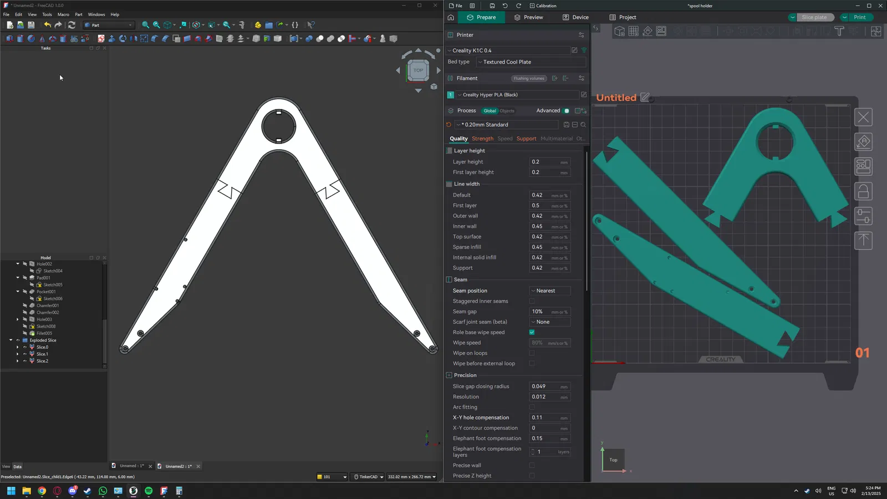
Task: Click the FreeCAD undo arrow icon
Action: pyautogui.click(x=47, y=25)
